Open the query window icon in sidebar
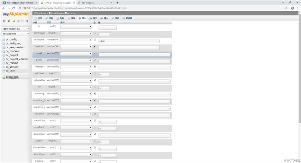The height and width of the screenshot is (163, 301). coord(14,21)
